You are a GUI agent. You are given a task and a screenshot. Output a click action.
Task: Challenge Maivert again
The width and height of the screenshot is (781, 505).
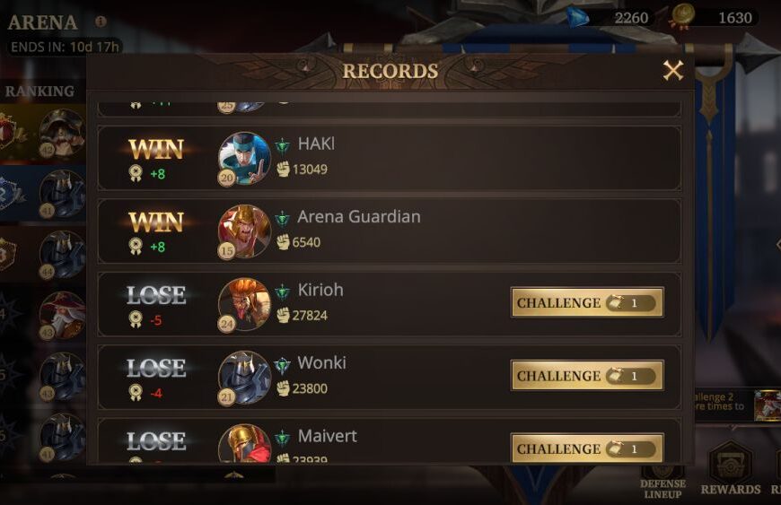[587, 448]
